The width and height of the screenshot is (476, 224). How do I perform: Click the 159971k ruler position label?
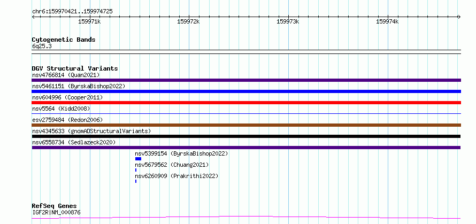click(x=89, y=21)
